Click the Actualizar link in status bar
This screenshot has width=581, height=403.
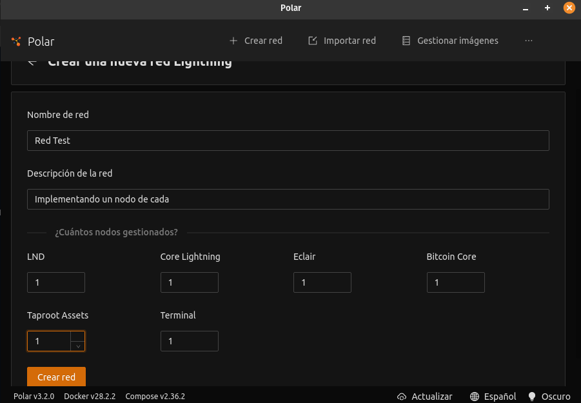[431, 397]
